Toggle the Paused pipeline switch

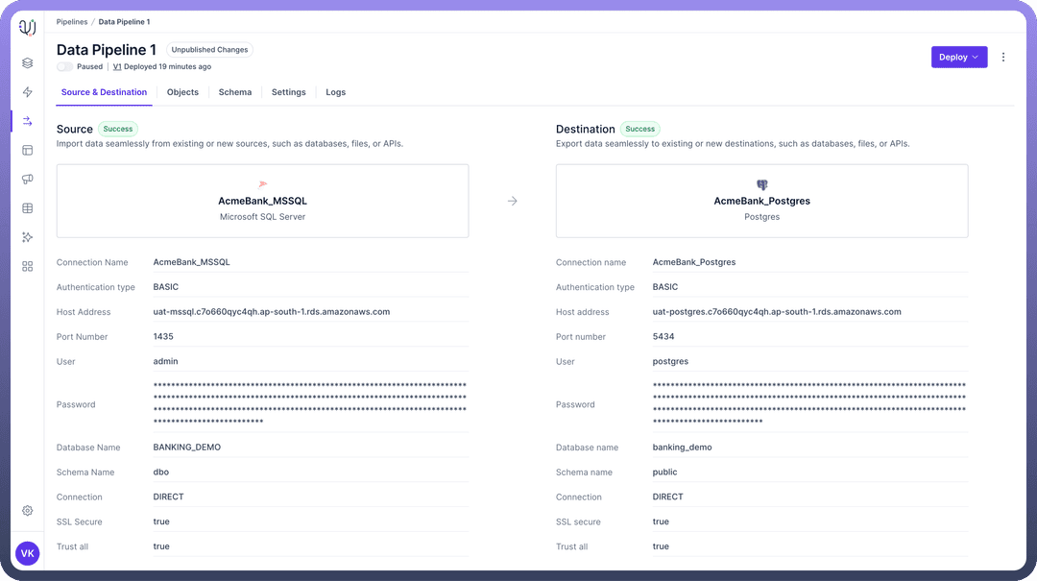64,67
